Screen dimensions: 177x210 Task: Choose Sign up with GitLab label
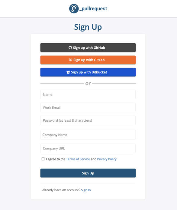(x=89, y=60)
